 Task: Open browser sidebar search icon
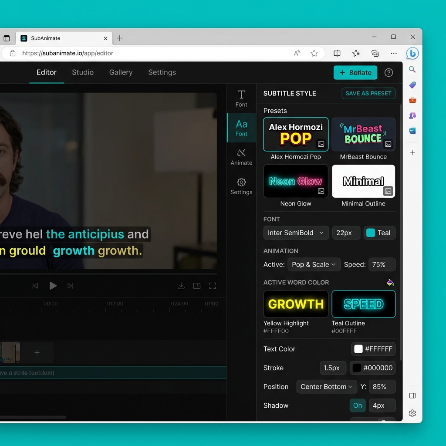tap(412, 69)
